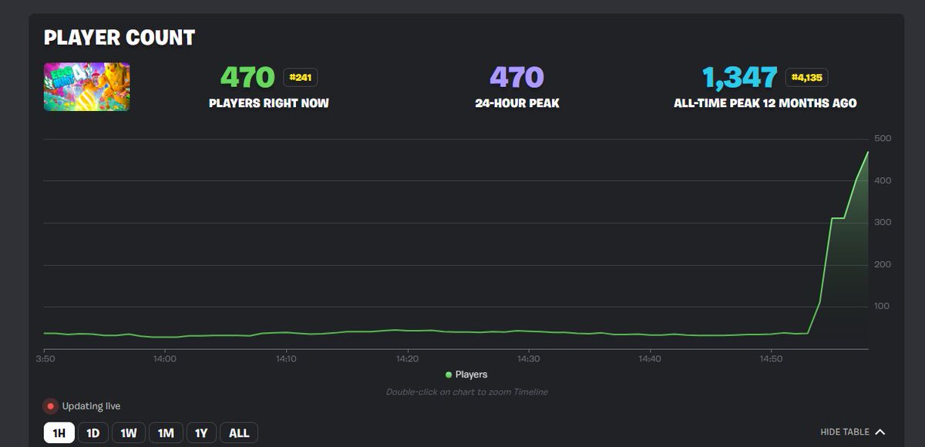
Task: Select the 1Y time range
Action: coord(201,432)
